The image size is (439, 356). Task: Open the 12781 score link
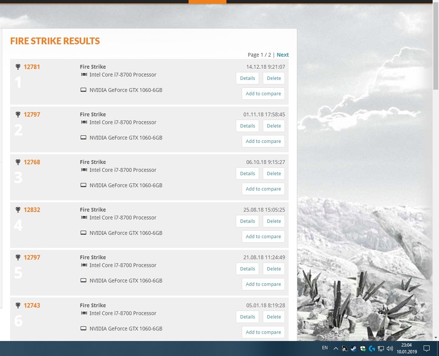(31, 67)
